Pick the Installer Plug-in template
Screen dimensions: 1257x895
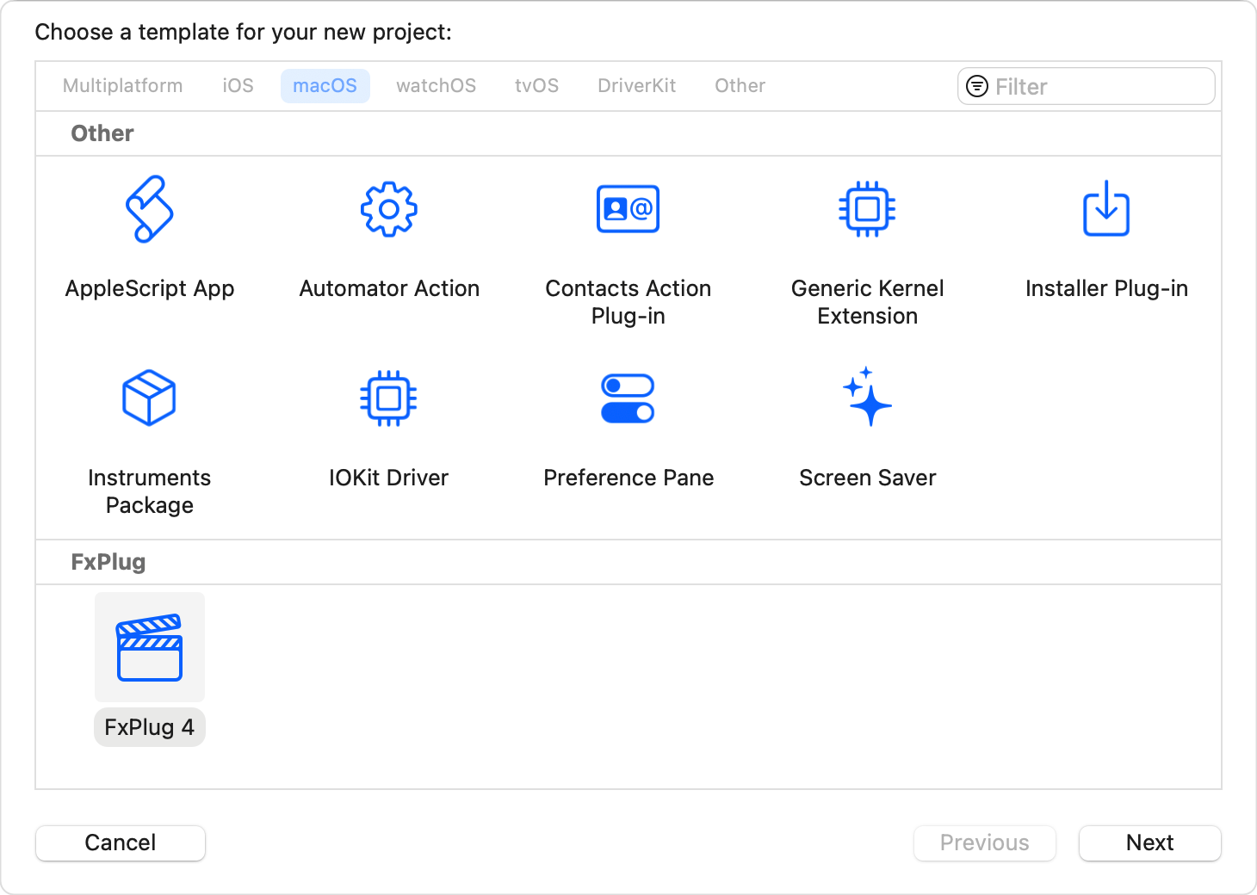point(1106,241)
